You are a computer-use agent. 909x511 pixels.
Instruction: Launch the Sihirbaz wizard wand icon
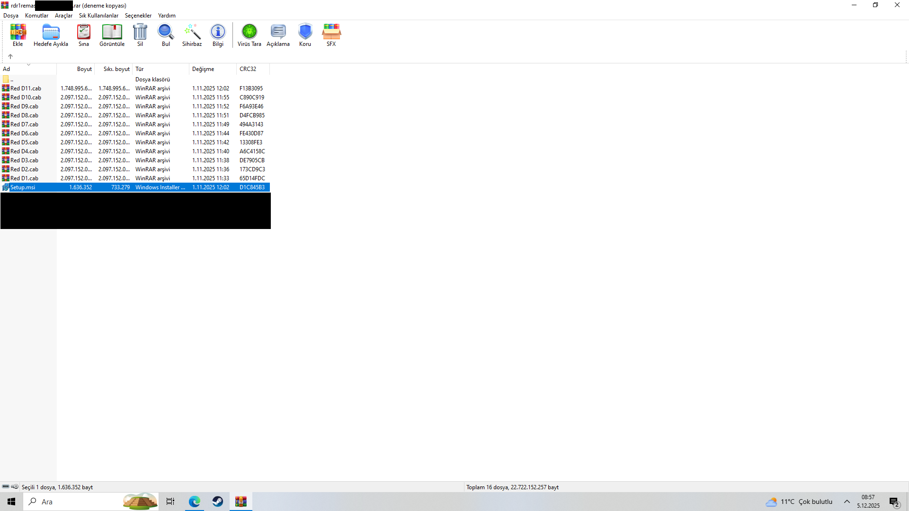pyautogui.click(x=192, y=32)
